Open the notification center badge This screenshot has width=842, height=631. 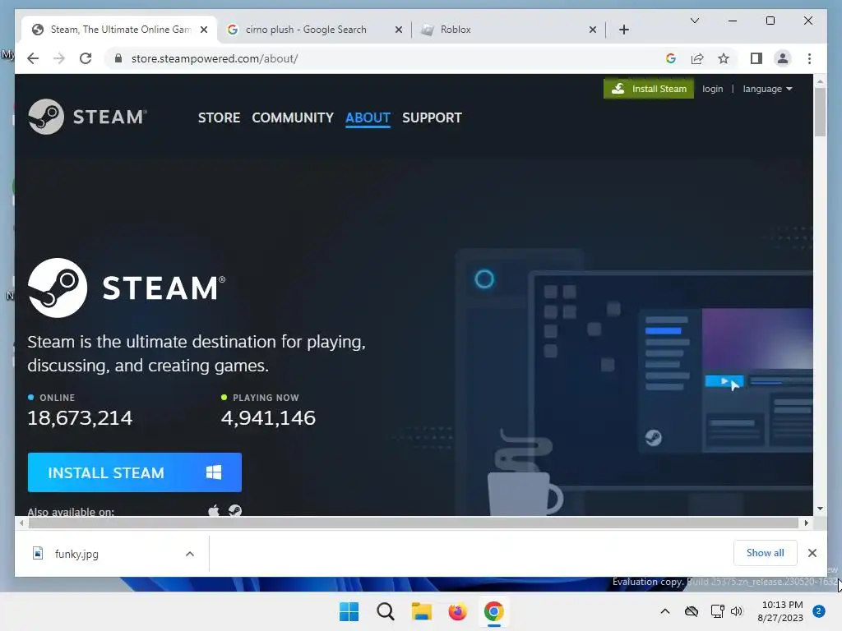(x=819, y=611)
